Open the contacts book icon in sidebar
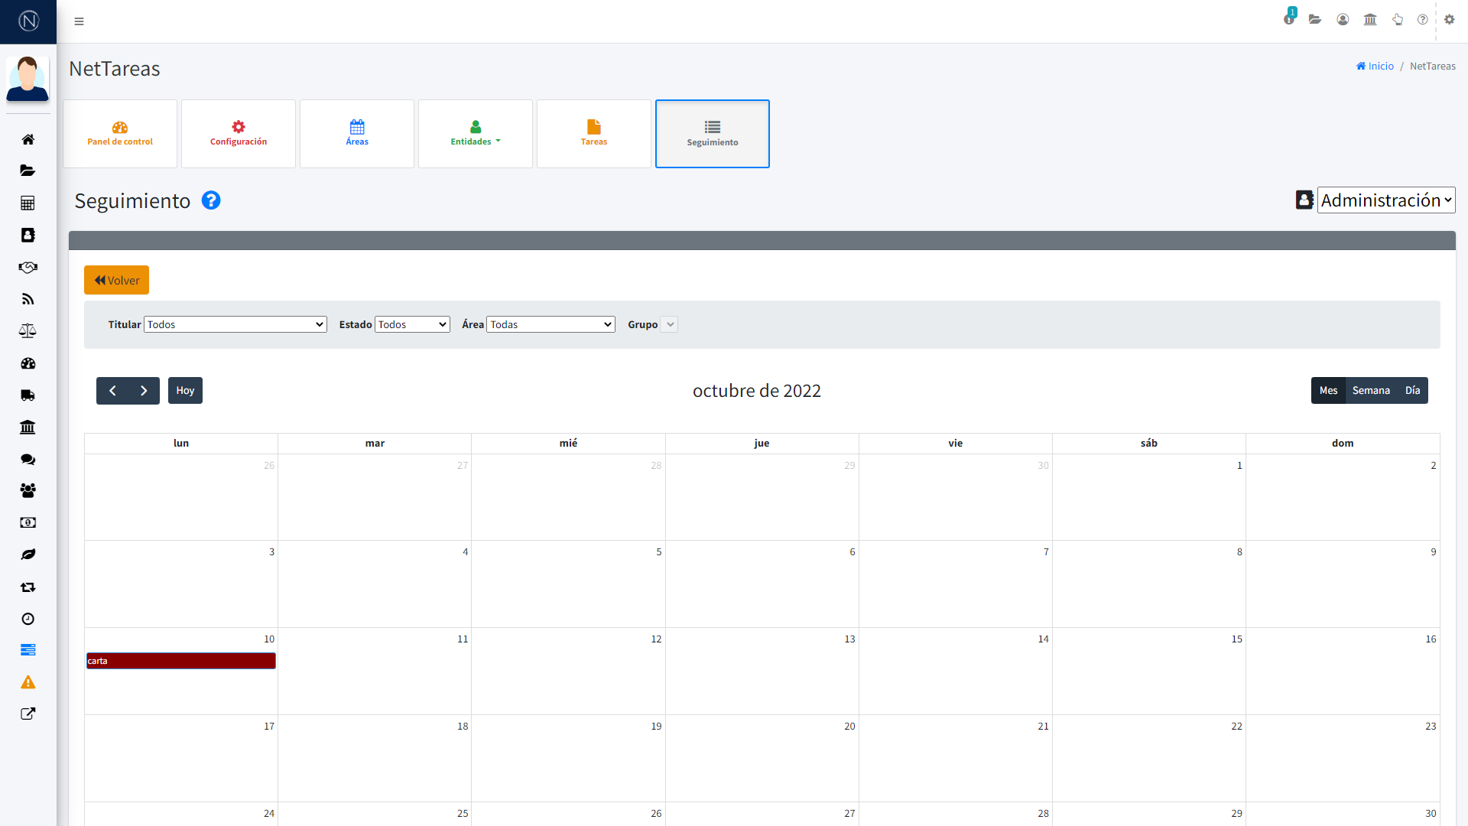The image size is (1468, 826). [28, 235]
